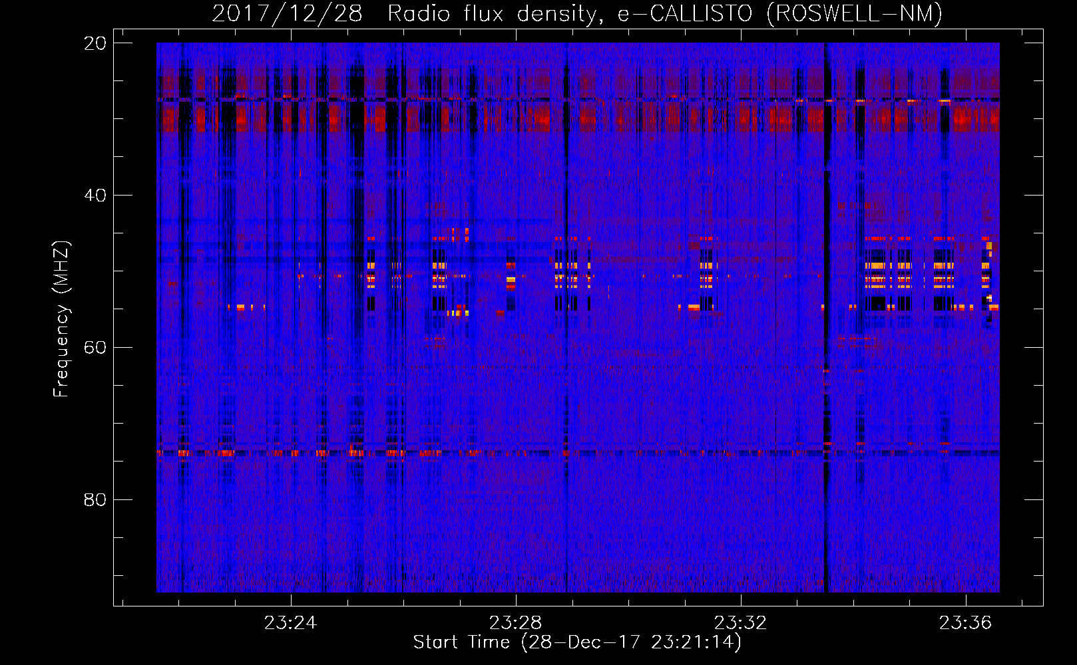1077x665 pixels.
Task: Click the 23:28 time tick label
Action: tap(516, 623)
